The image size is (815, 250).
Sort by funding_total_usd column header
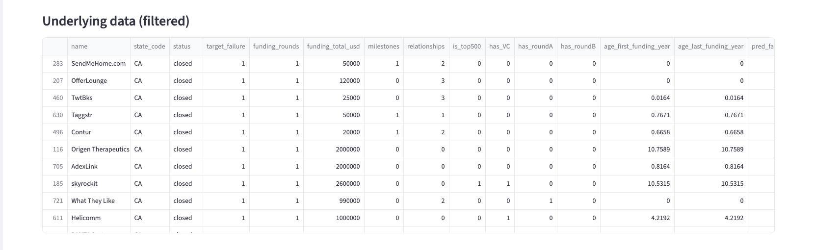click(334, 47)
